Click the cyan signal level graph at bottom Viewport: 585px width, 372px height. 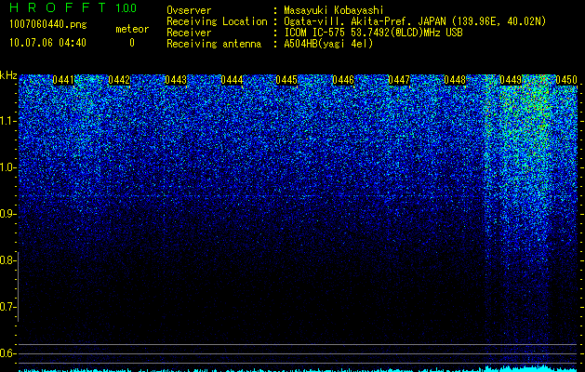[x=299, y=368]
